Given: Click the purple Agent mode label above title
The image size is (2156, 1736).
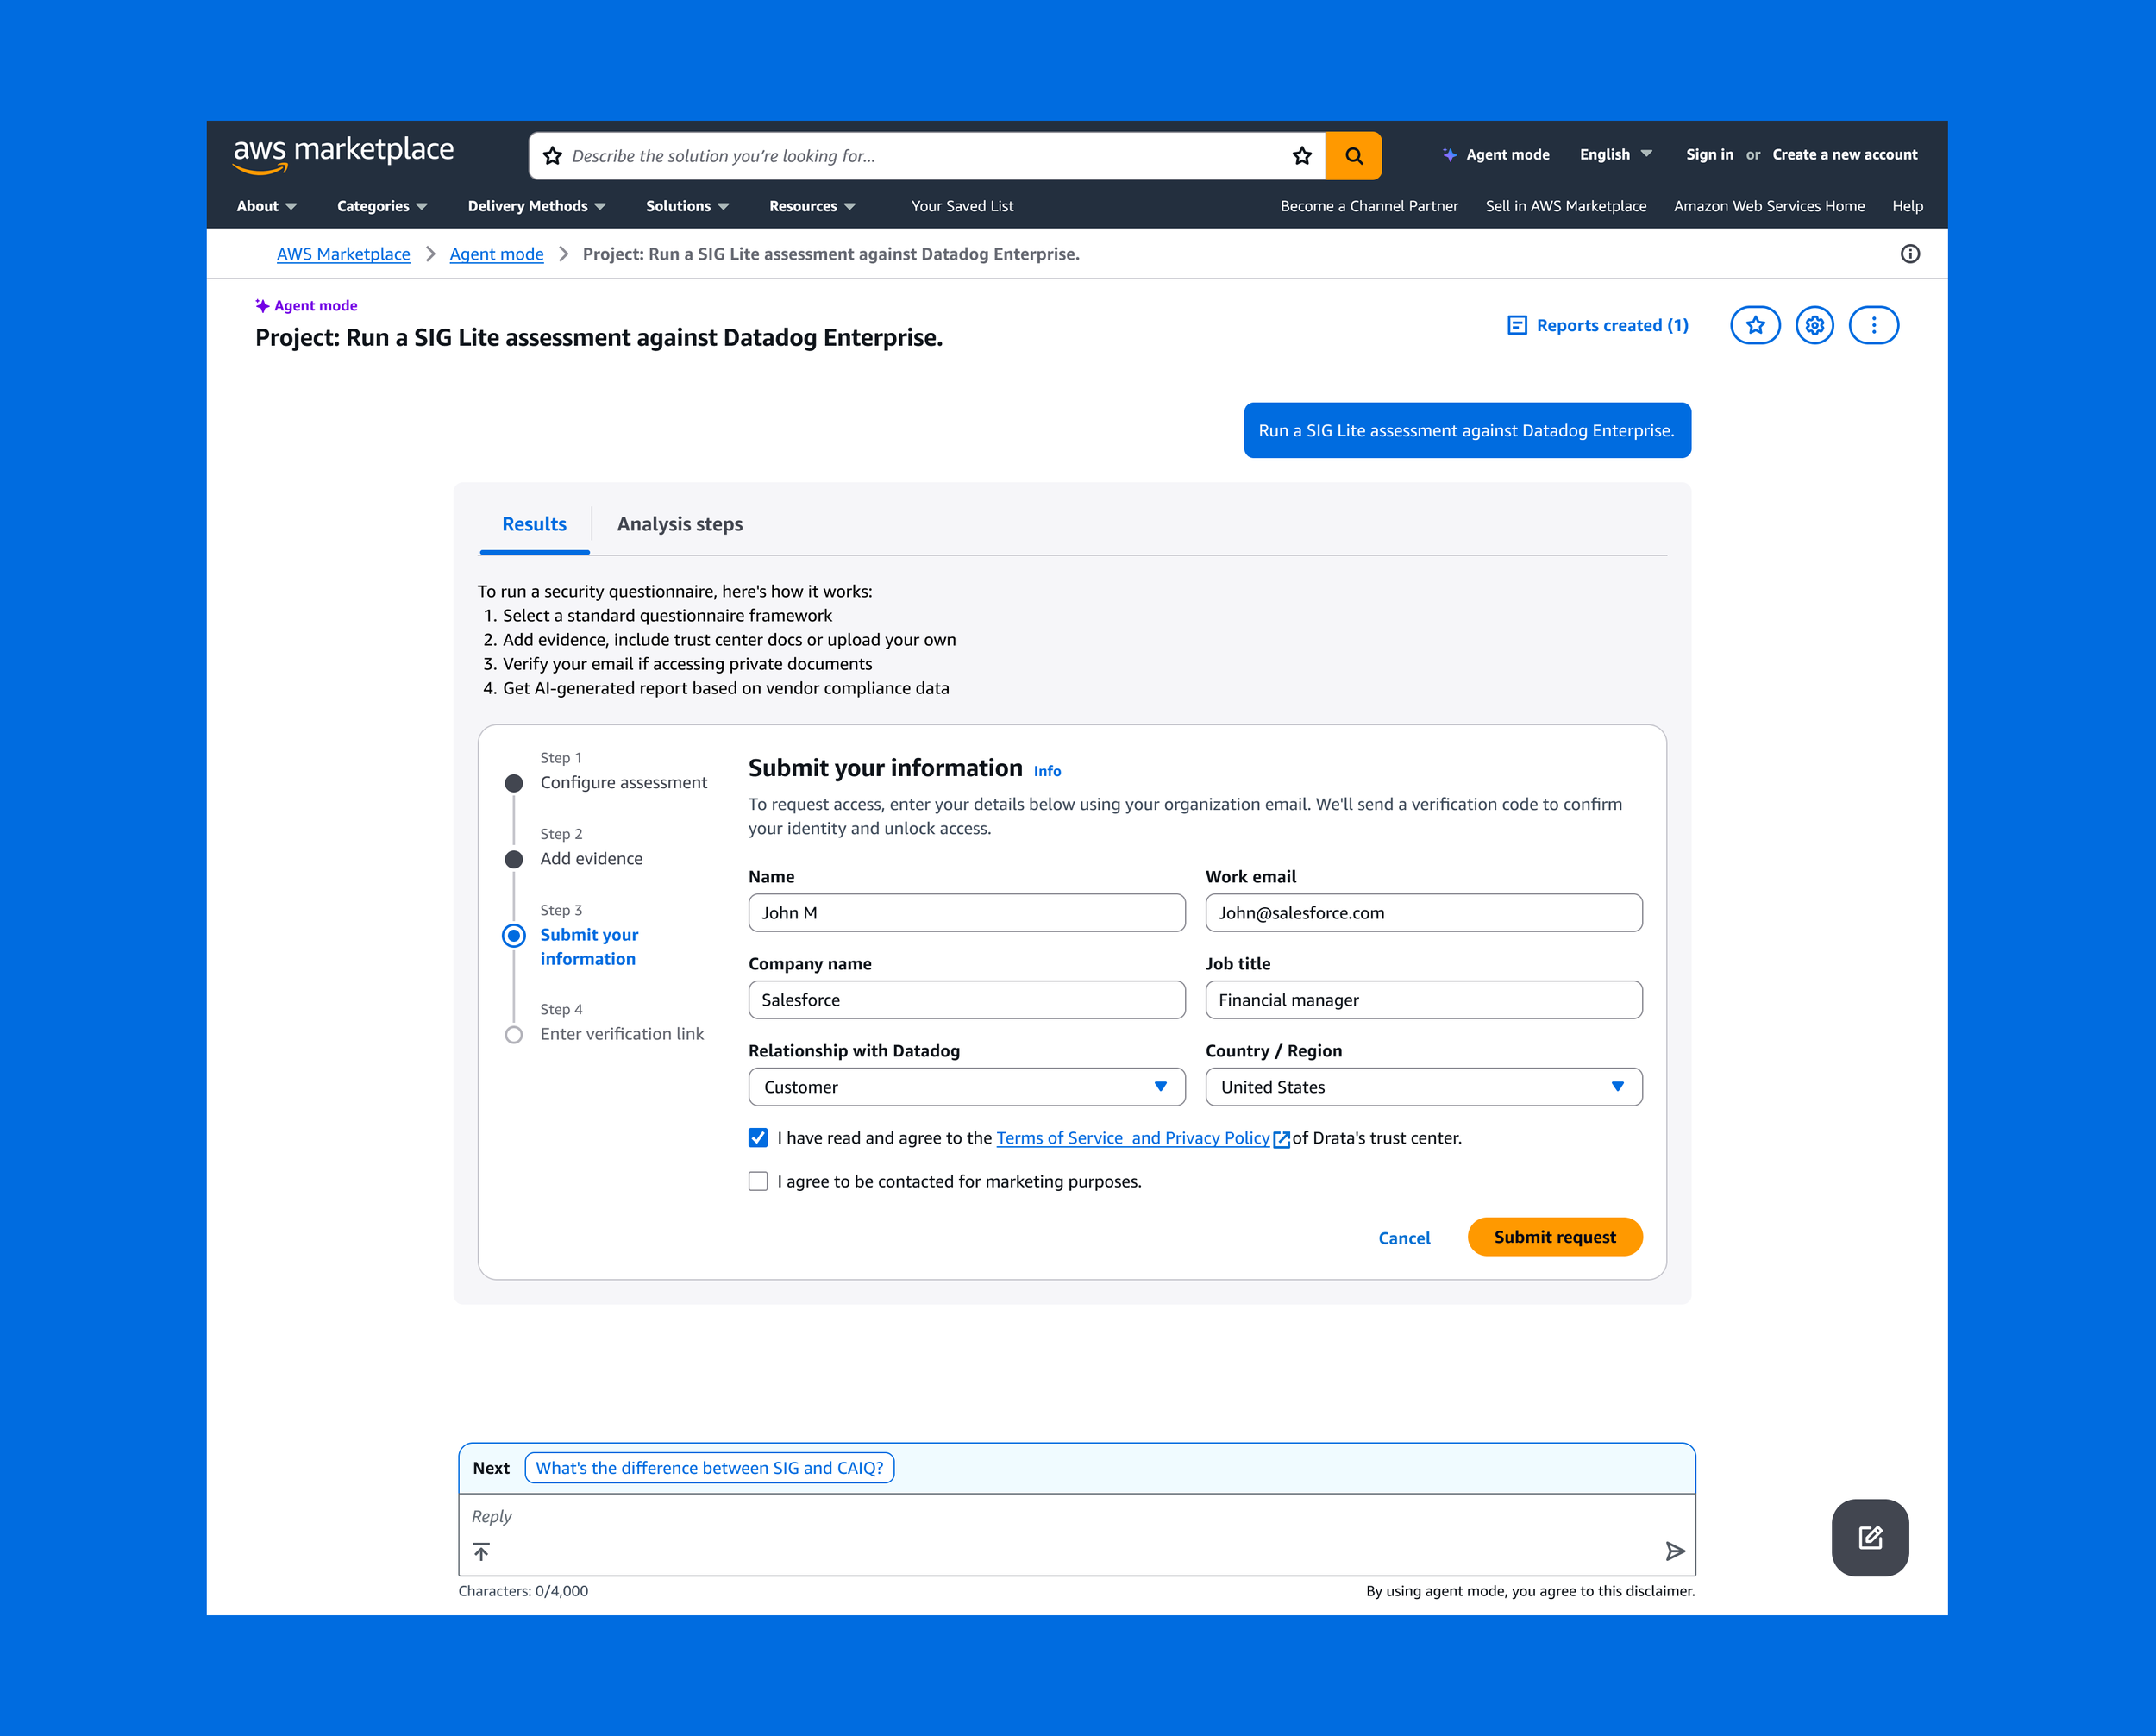Looking at the screenshot, I should tap(306, 306).
